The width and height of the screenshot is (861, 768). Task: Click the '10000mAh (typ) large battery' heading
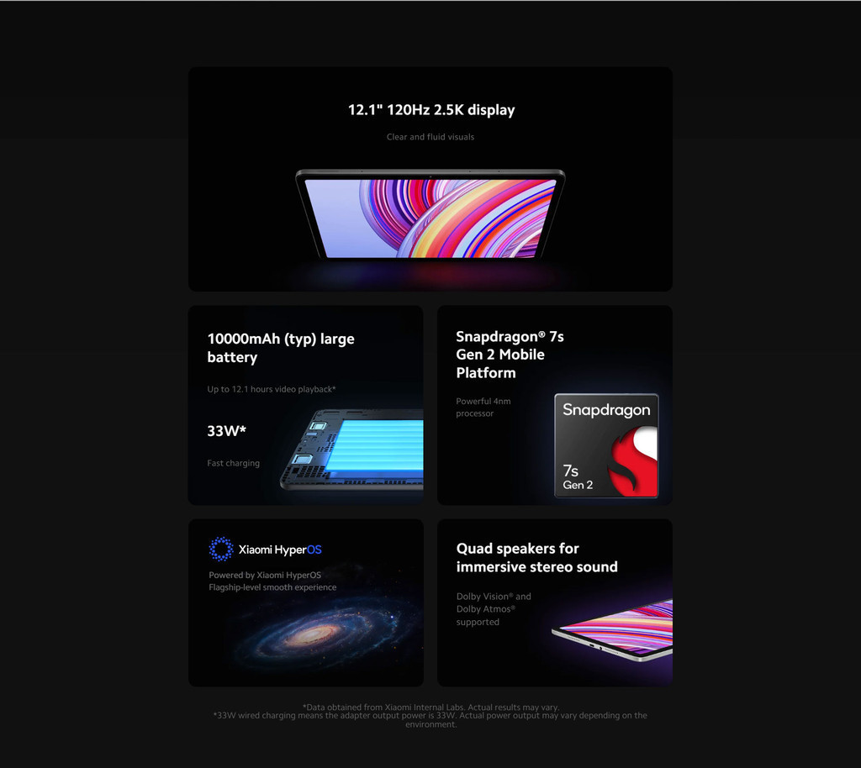pos(281,348)
